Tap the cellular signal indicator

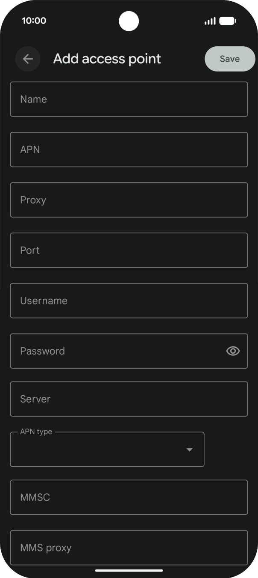(209, 20)
